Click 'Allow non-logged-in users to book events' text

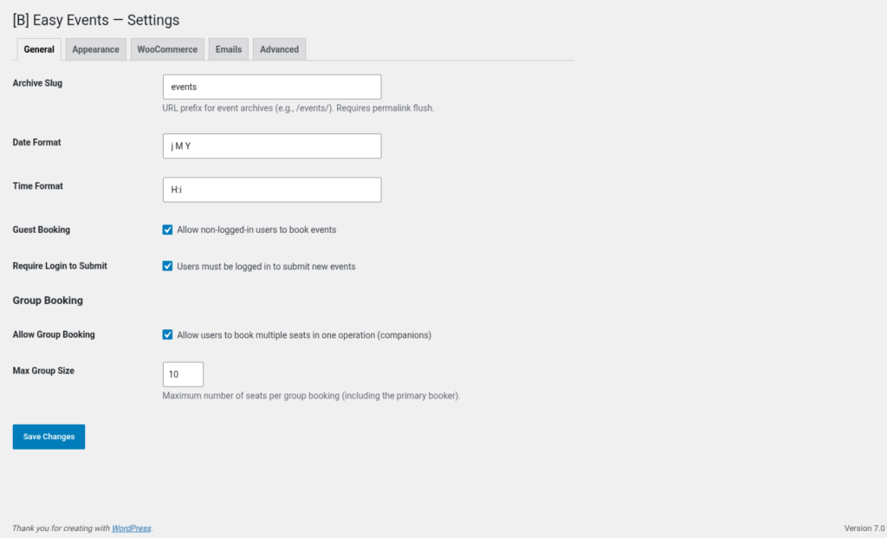(256, 230)
